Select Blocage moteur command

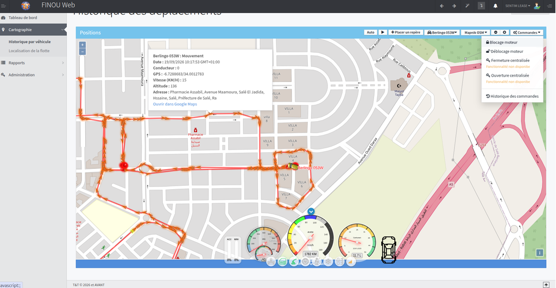pos(512,42)
